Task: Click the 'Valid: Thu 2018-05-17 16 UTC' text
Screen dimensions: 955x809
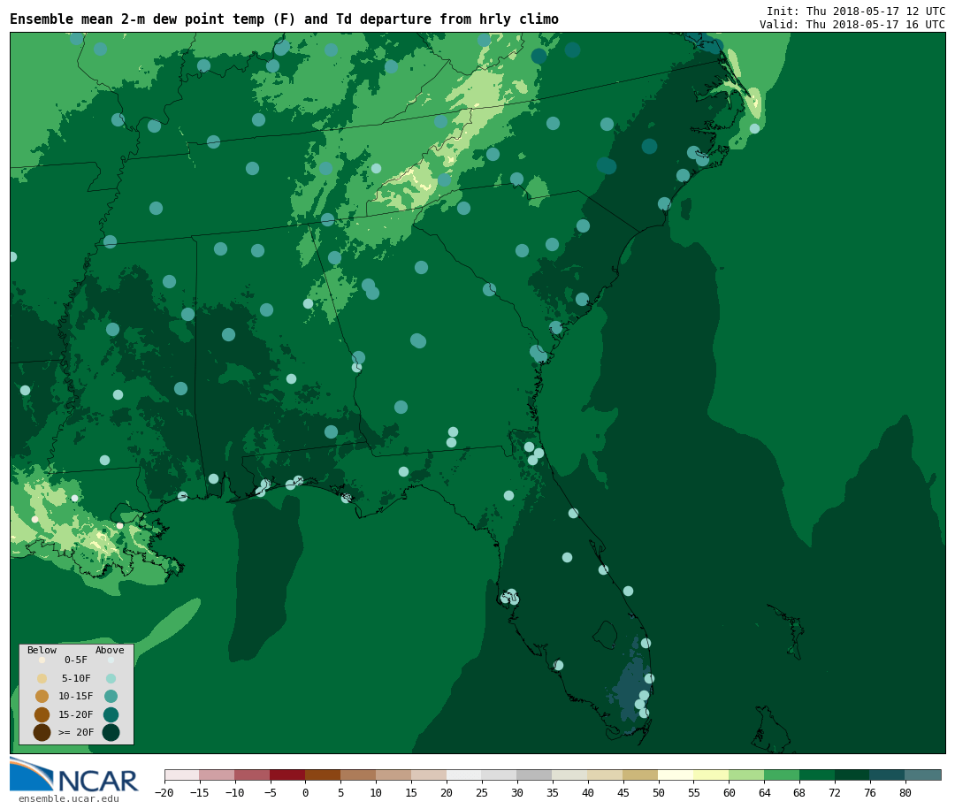Action: coord(852,25)
